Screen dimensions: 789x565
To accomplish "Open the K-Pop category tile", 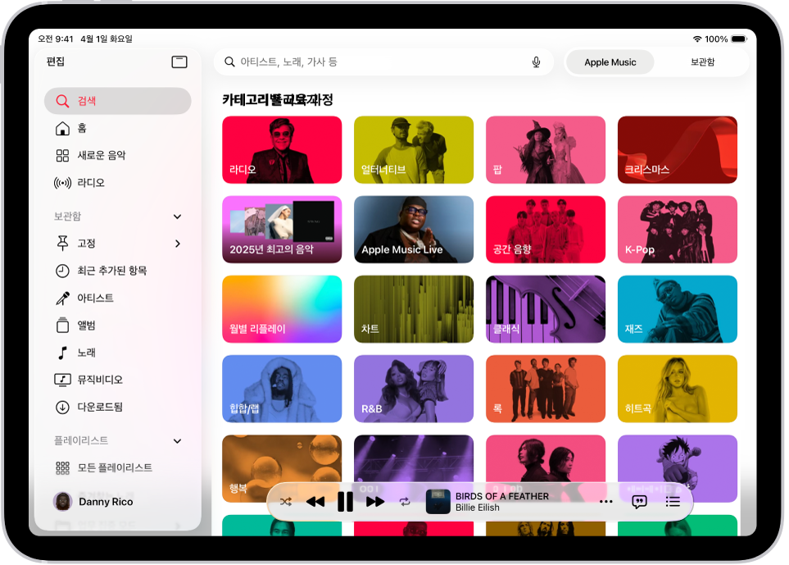I will [678, 229].
